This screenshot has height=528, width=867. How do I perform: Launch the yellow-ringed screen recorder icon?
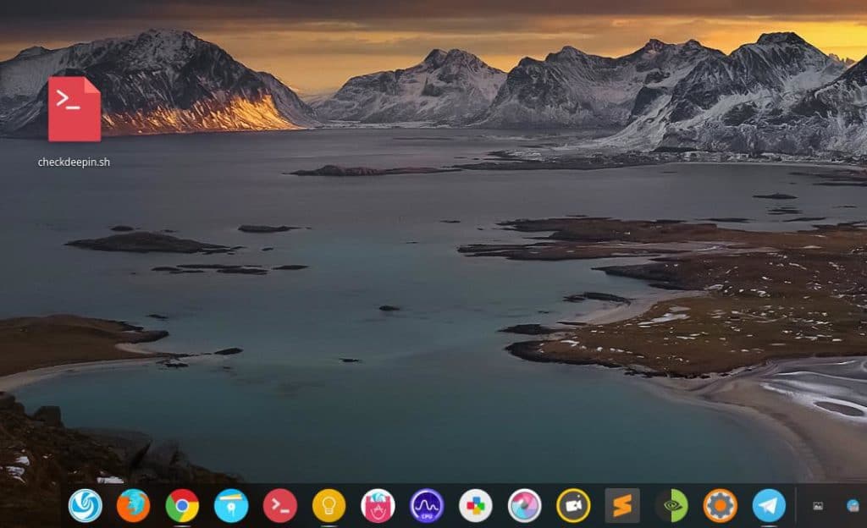(573, 505)
